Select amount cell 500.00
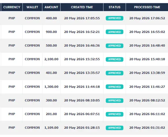 point(51,45)
